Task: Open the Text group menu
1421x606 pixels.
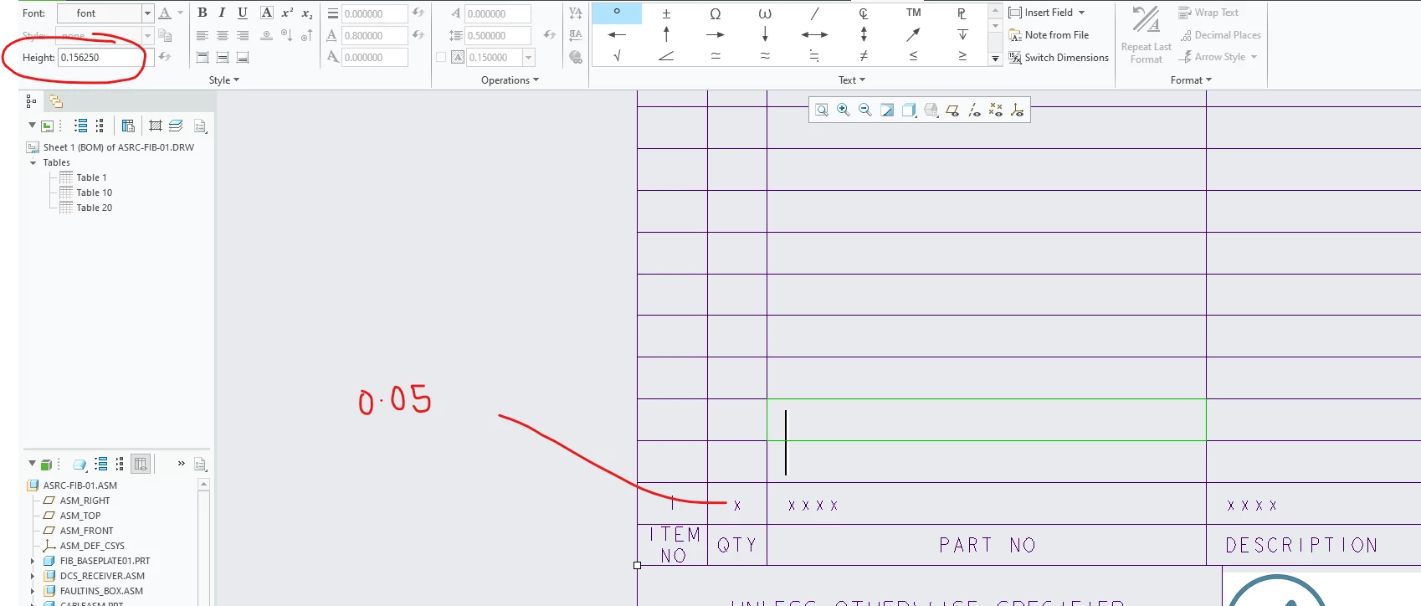Action: click(852, 80)
